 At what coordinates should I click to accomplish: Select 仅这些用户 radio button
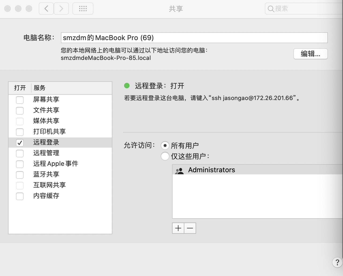click(x=165, y=156)
